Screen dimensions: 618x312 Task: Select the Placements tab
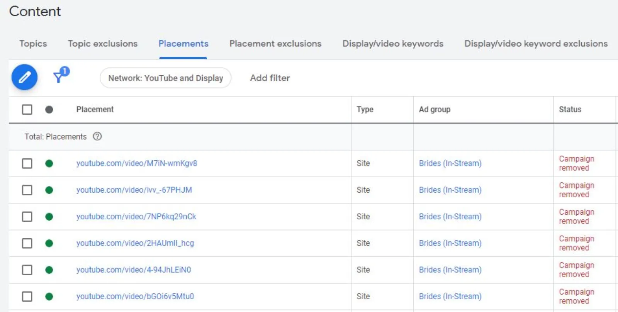pos(183,44)
